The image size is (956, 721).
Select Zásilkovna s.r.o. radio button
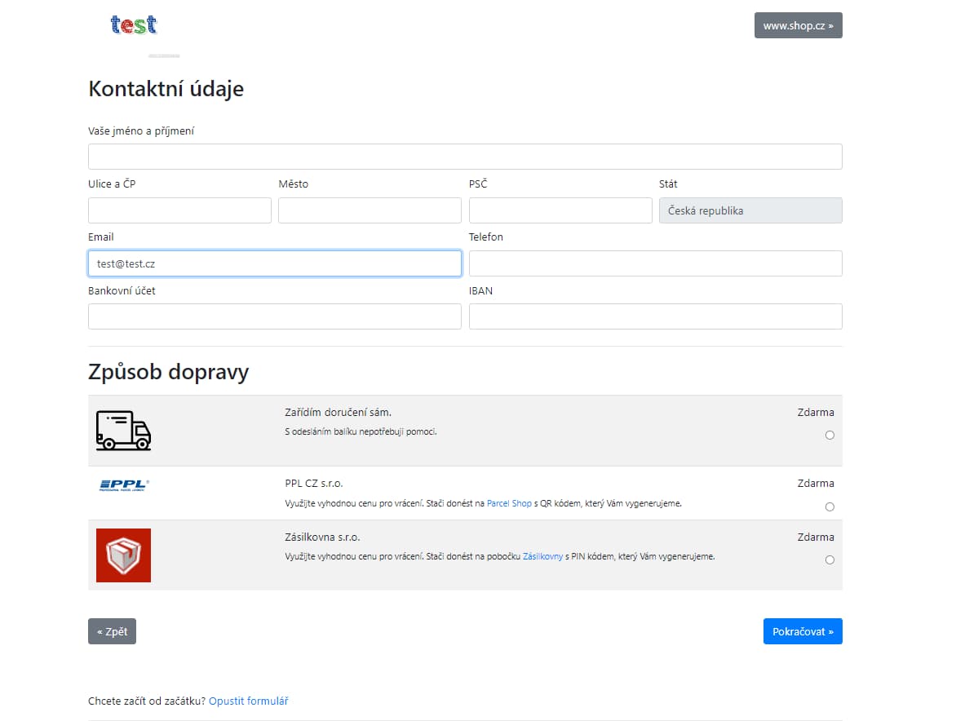click(x=830, y=560)
